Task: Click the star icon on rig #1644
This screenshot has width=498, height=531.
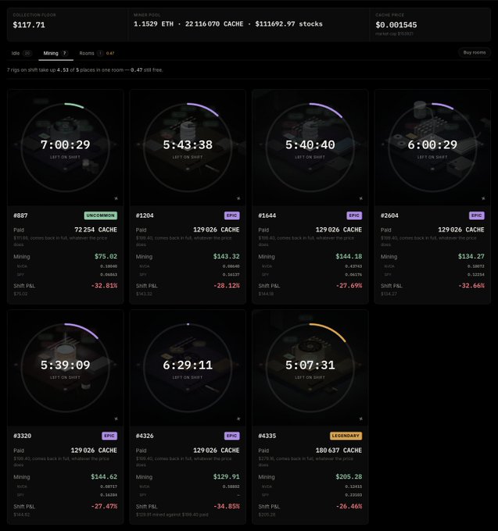Action: (360, 198)
